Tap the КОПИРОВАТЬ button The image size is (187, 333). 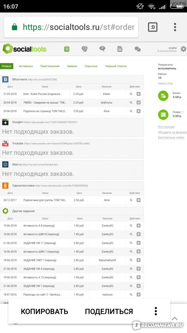click(x=44, y=311)
